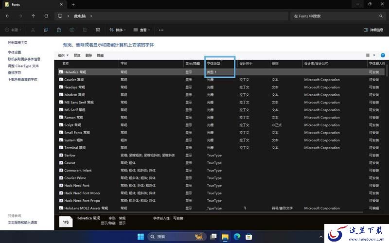Click the view layout icon above list
Image resolution: width=389 pixels, height=243 pixels.
click(x=368, y=55)
